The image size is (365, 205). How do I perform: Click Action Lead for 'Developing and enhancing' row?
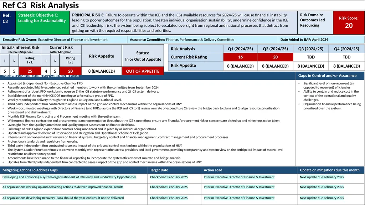tap(239, 177)
